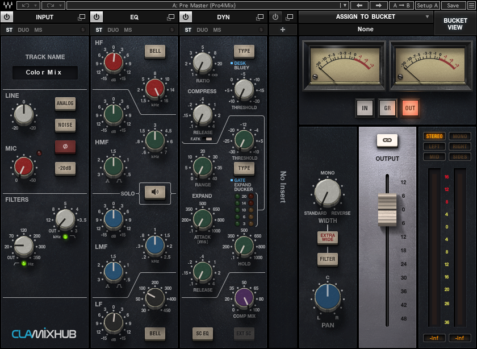Expand EQ section window icon
Screen dimensions: 477x349
click(x=171, y=17)
